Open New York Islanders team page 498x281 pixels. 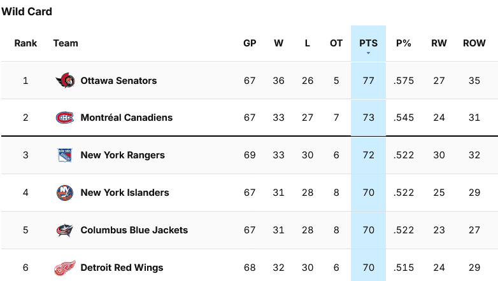point(125,193)
